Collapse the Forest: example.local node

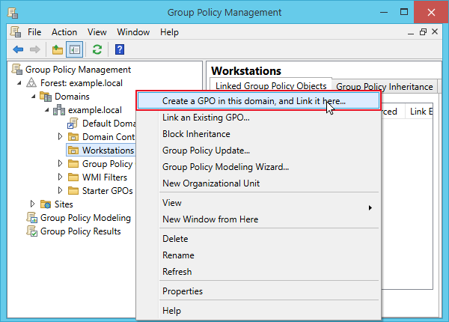[x=19, y=83]
